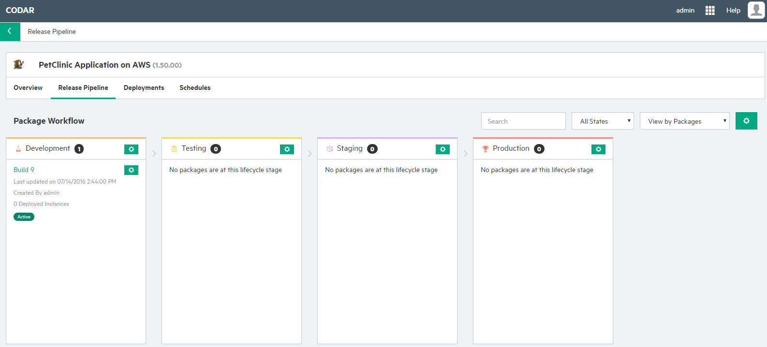Open Package Workflow gear settings button
The height and width of the screenshot is (347, 767).
coord(746,121)
